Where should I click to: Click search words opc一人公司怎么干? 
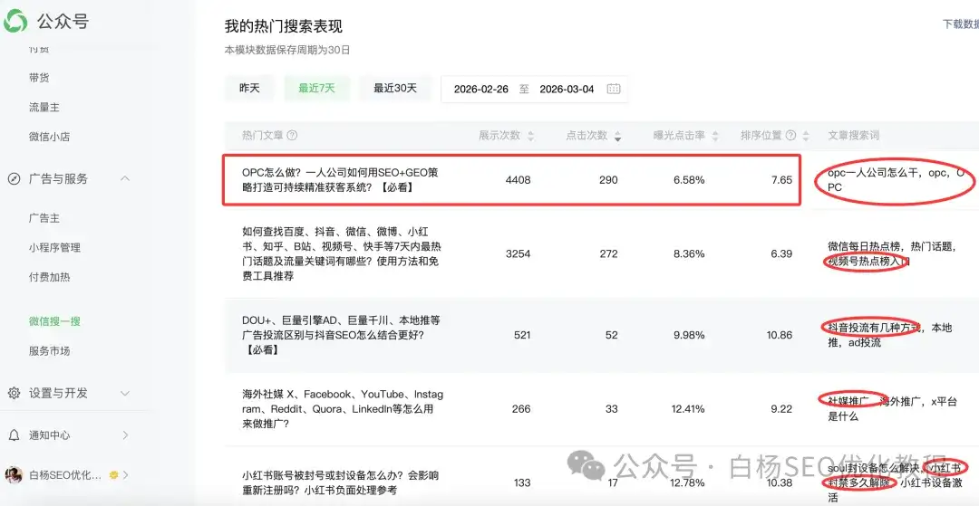click(x=874, y=173)
